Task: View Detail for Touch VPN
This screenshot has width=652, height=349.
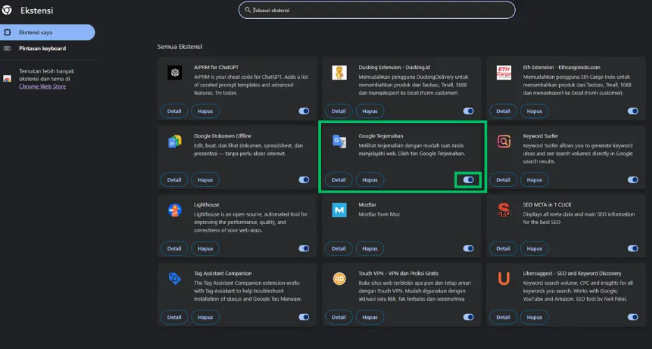Action: (339, 317)
